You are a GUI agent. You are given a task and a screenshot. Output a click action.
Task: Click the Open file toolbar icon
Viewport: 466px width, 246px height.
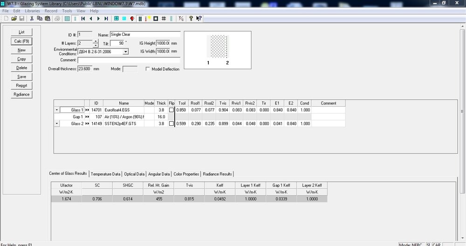(14, 19)
